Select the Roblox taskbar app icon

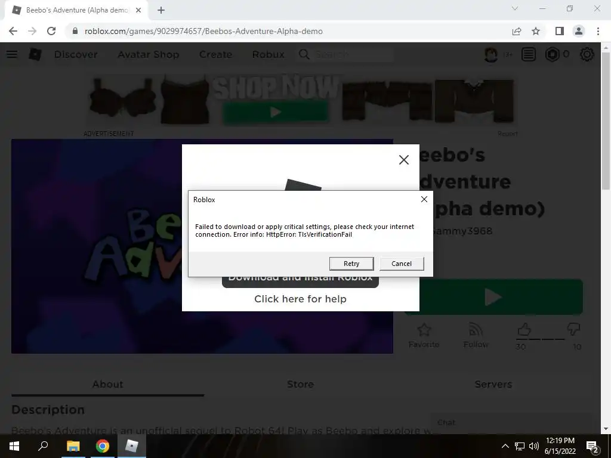(x=132, y=446)
